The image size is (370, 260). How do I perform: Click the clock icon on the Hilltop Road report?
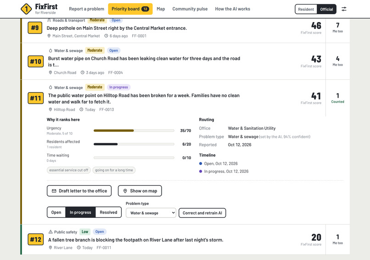click(81, 110)
